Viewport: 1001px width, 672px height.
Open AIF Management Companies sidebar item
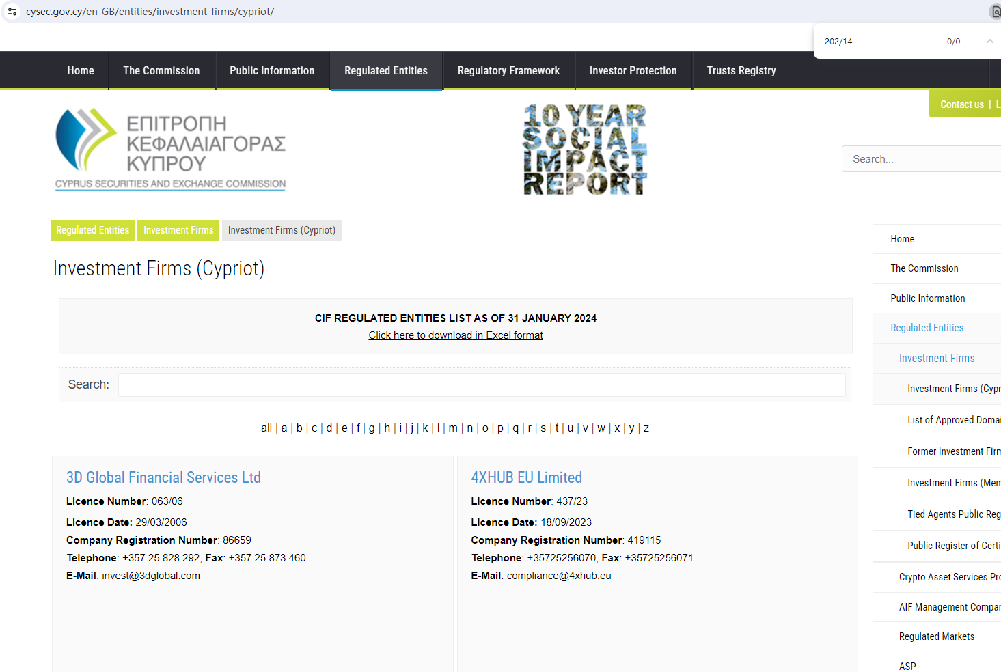950,607
